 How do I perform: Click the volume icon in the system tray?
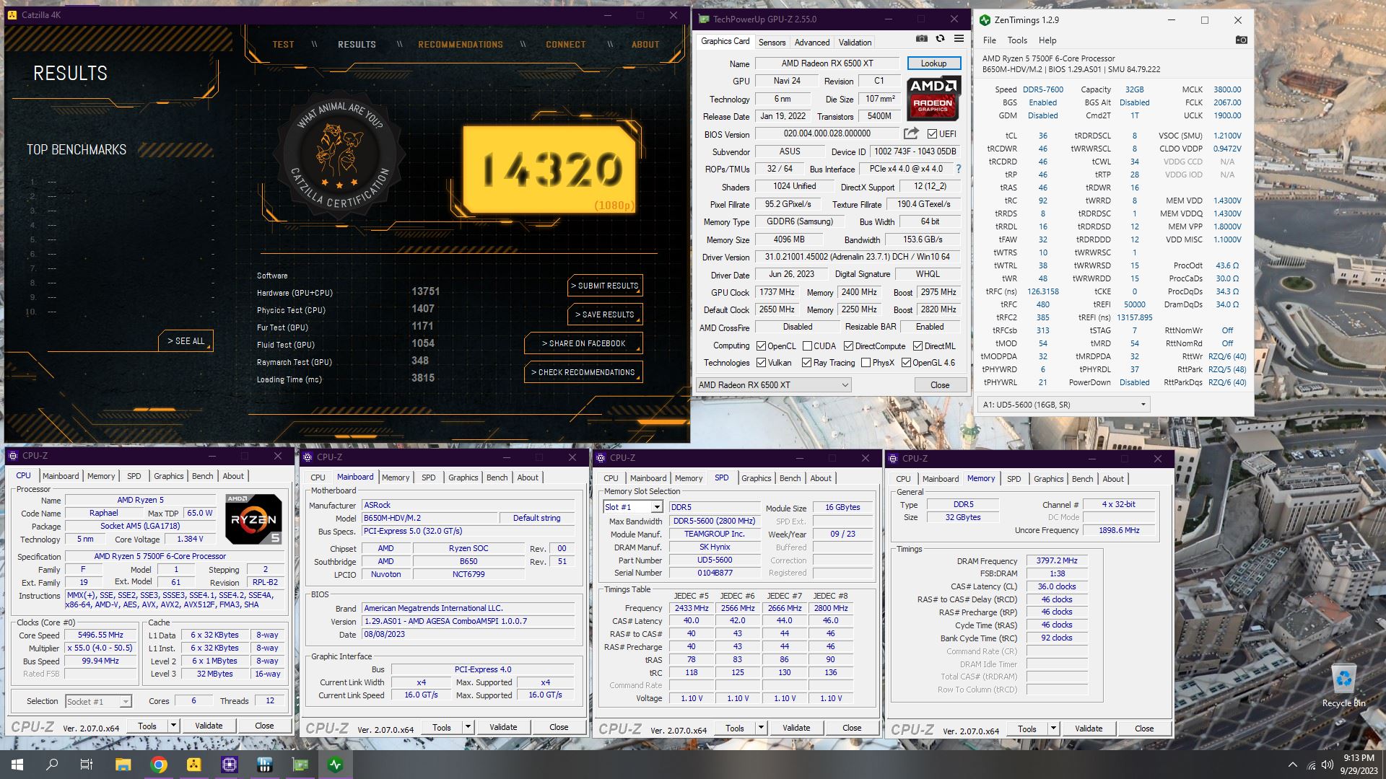click(1328, 765)
